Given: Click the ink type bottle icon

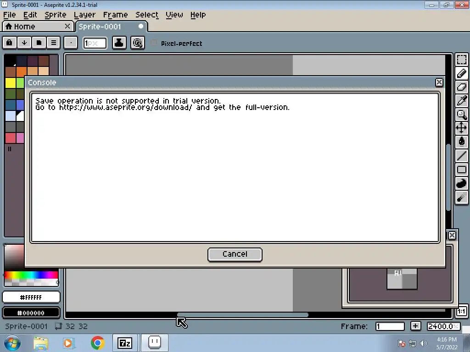Looking at the screenshot, I should tap(119, 43).
